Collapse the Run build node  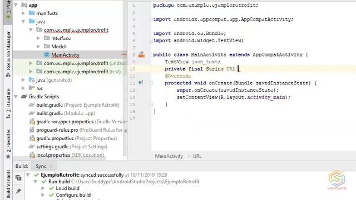(x=36, y=182)
